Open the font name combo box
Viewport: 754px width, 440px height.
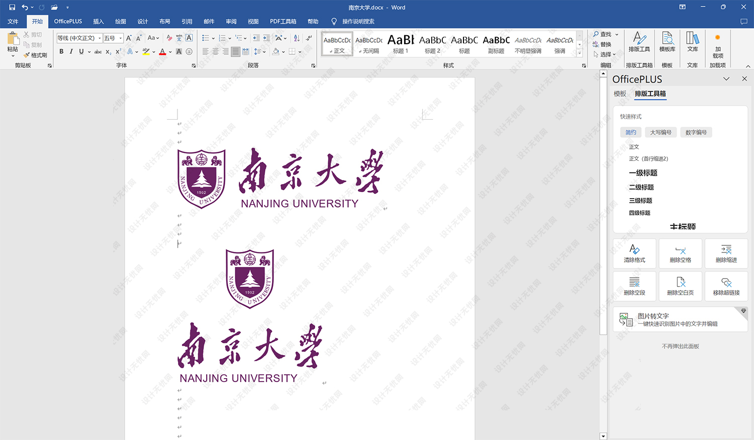[x=79, y=38]
